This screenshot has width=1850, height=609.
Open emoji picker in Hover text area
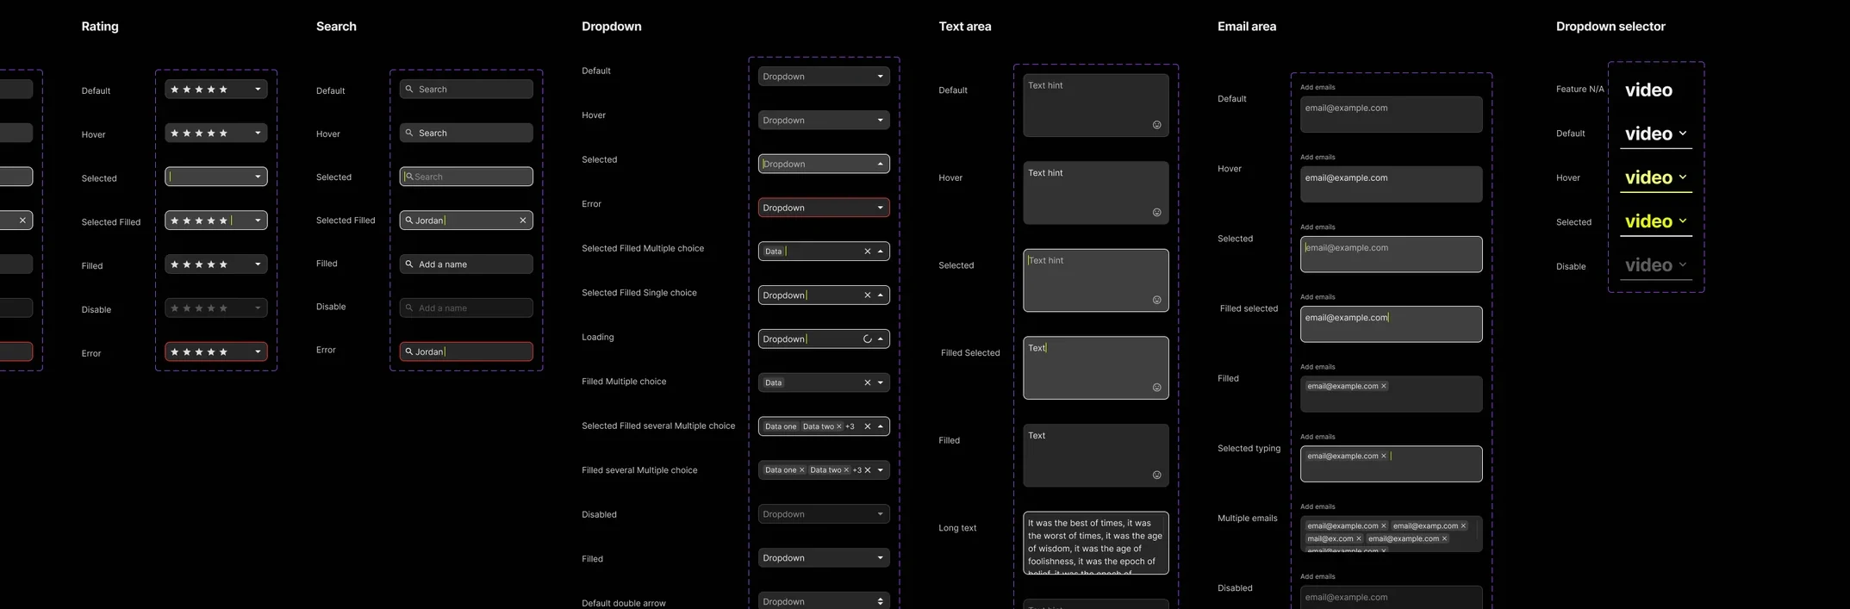click(x=1157, y=213)
